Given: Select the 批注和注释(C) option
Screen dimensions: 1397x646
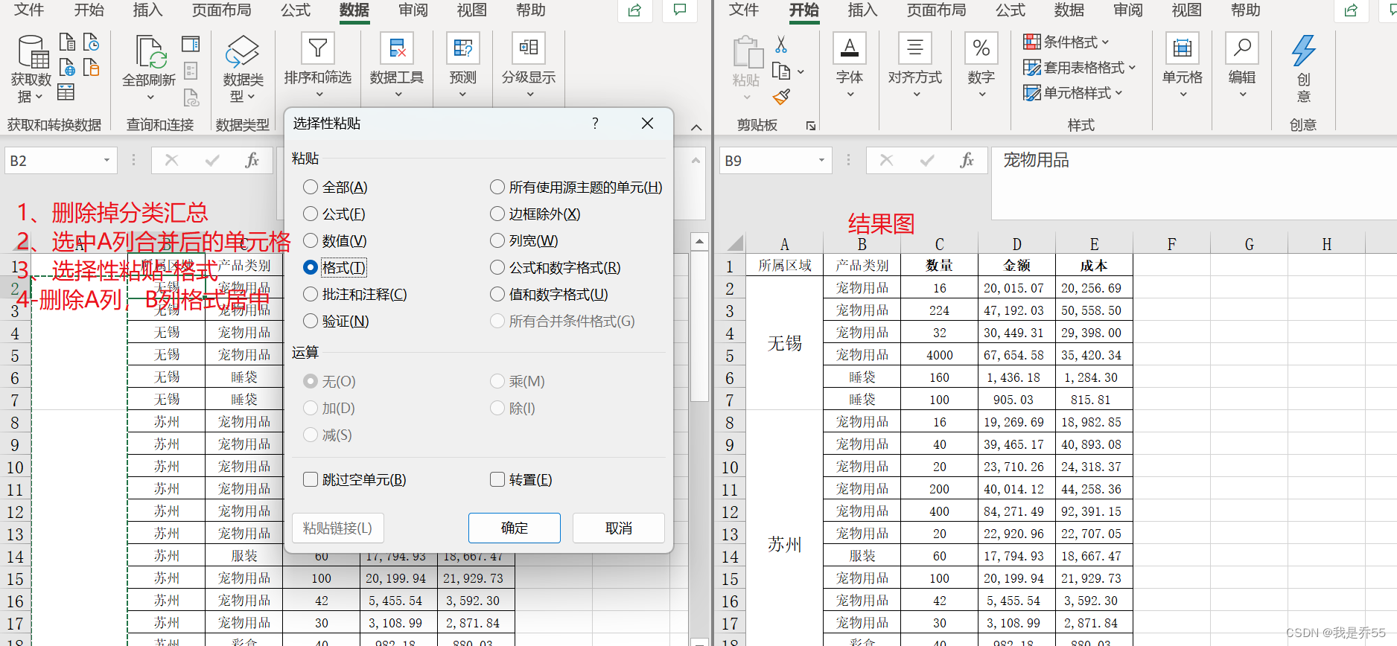Looking at the screenshot, I should [x=311, y=295].
